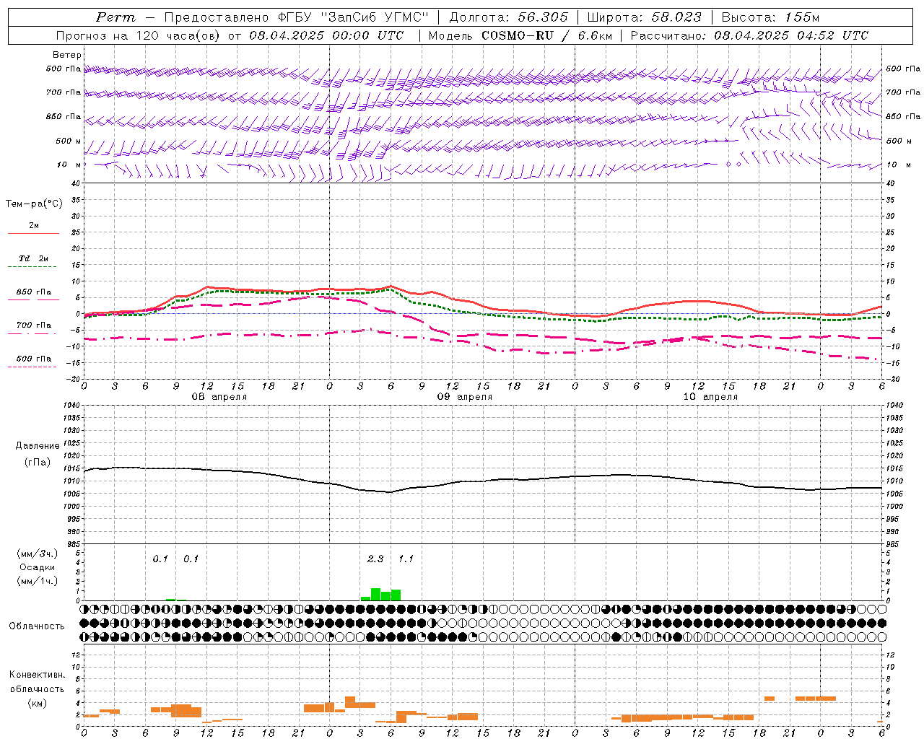Viewport: 924px width, 739px height.
Task: Click the "09 апреля" date label
Action: coord(465,397)
